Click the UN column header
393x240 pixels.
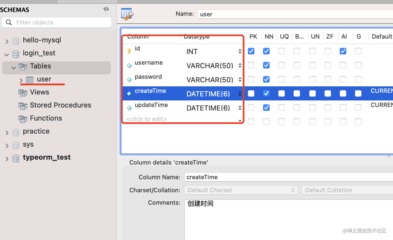315,36
